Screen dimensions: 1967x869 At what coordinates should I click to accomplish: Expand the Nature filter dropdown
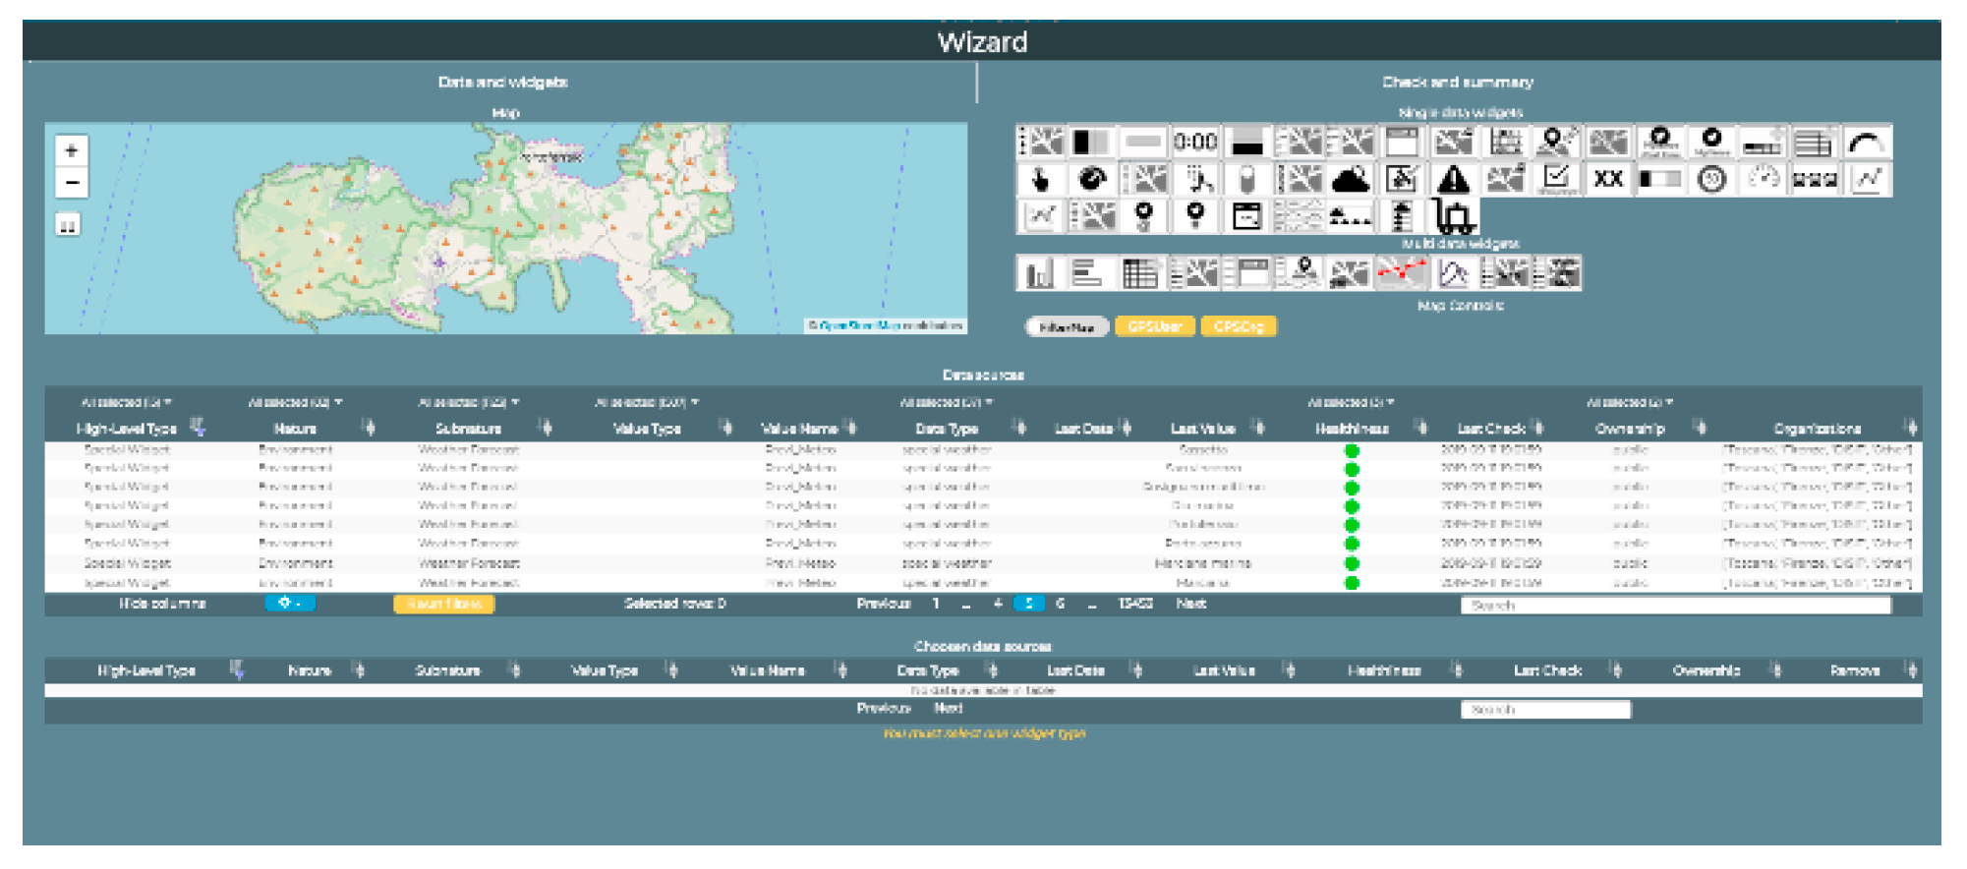point(295,403)
